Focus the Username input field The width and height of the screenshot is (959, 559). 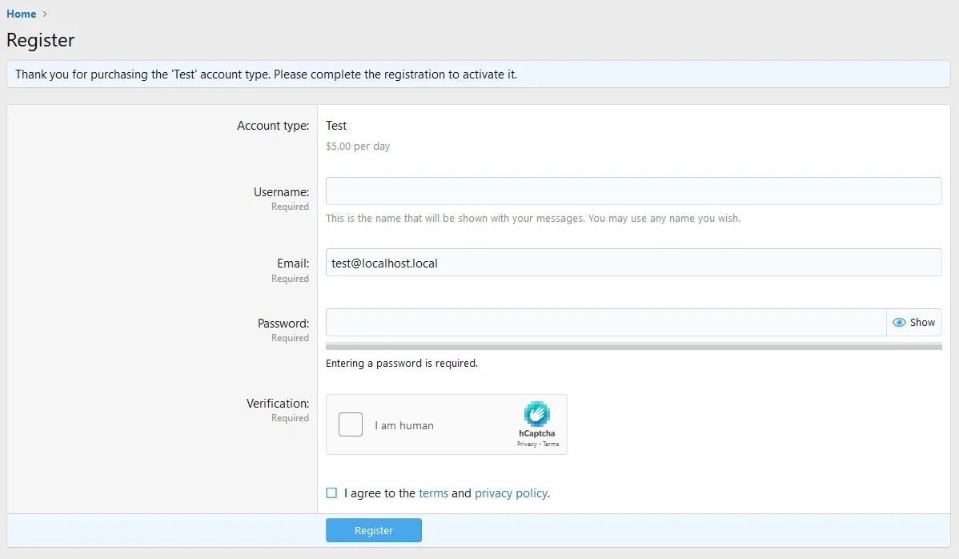pyautogui.click(x=632, y=191)
